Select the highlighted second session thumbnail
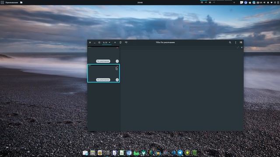The width and height of the screenshot is (280, 157). (x=103, y=73)
